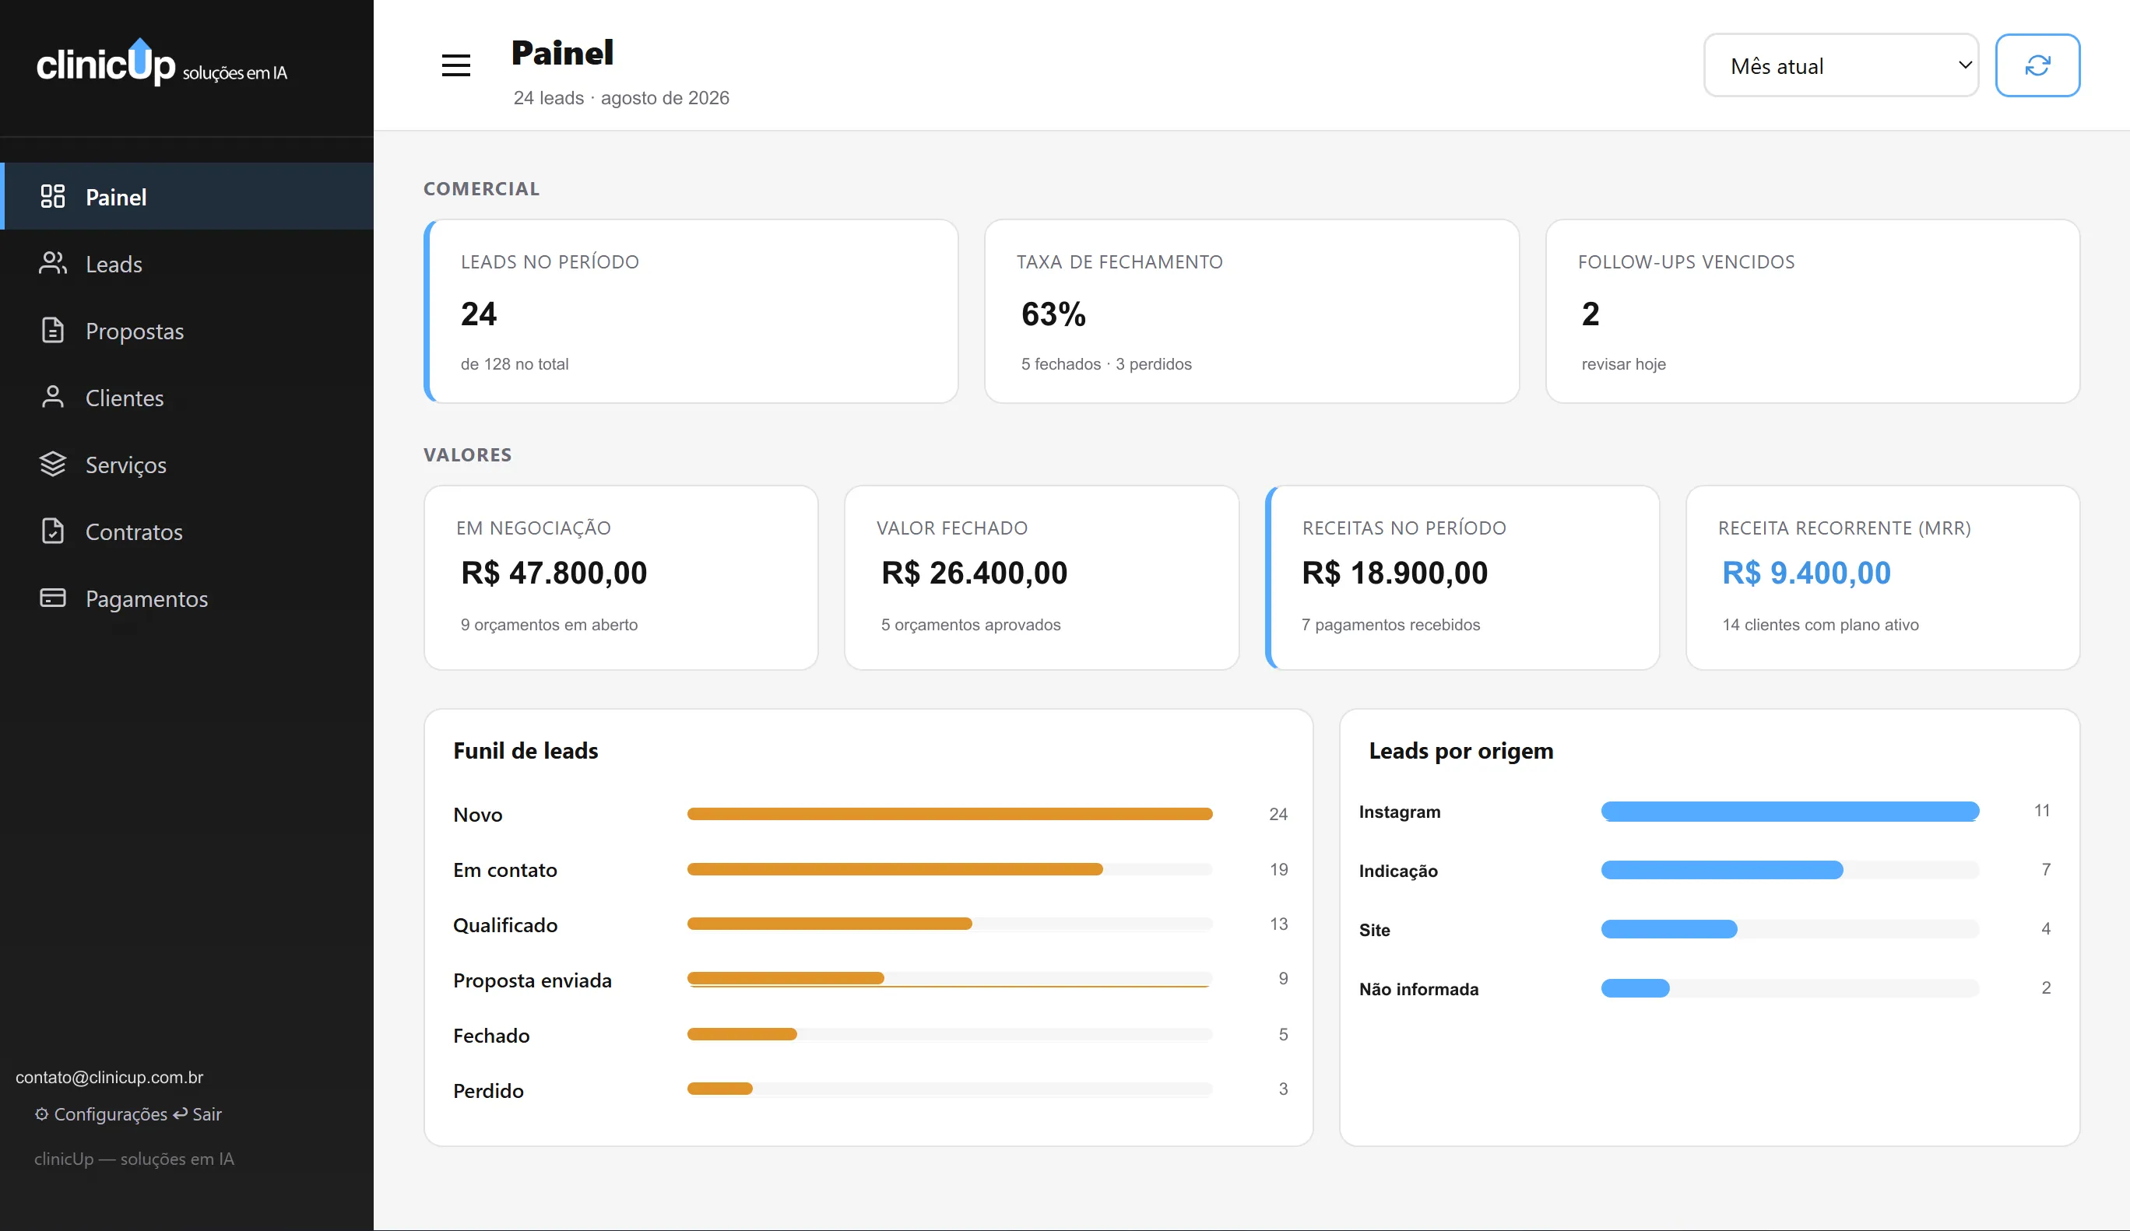Click the Propostas document icon
The height and width of the screenshot is (1231, 2130).
pos(52,329)
